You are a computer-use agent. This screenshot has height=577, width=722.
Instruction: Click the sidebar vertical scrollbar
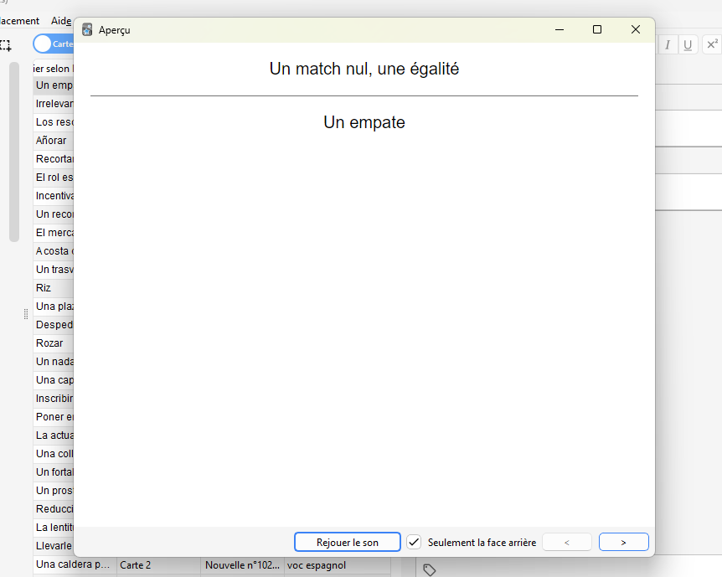click(x=13, y=151)
